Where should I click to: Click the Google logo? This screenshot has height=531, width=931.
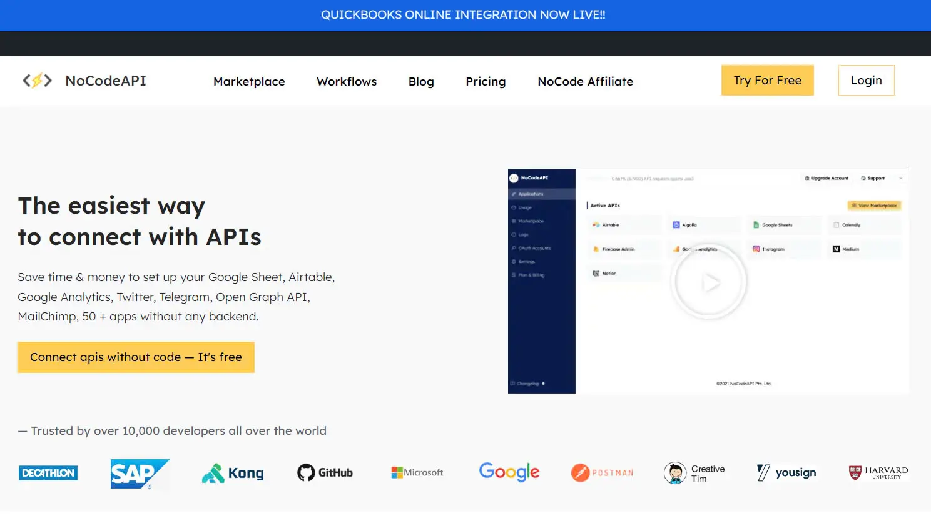[x=509, y=472]
